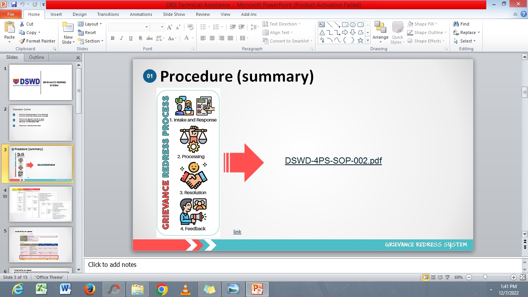Switch to the Transitions ribbon tab
The height and width of the screenshot is (297, 528).
pyautogui.click(x=108, y=14)
